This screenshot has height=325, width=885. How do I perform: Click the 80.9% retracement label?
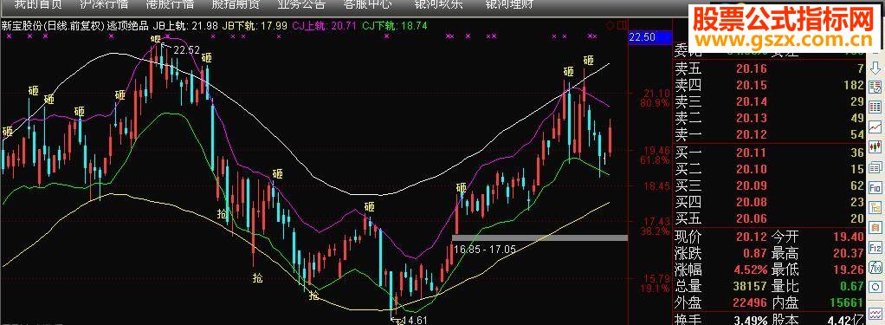point(655,103)
